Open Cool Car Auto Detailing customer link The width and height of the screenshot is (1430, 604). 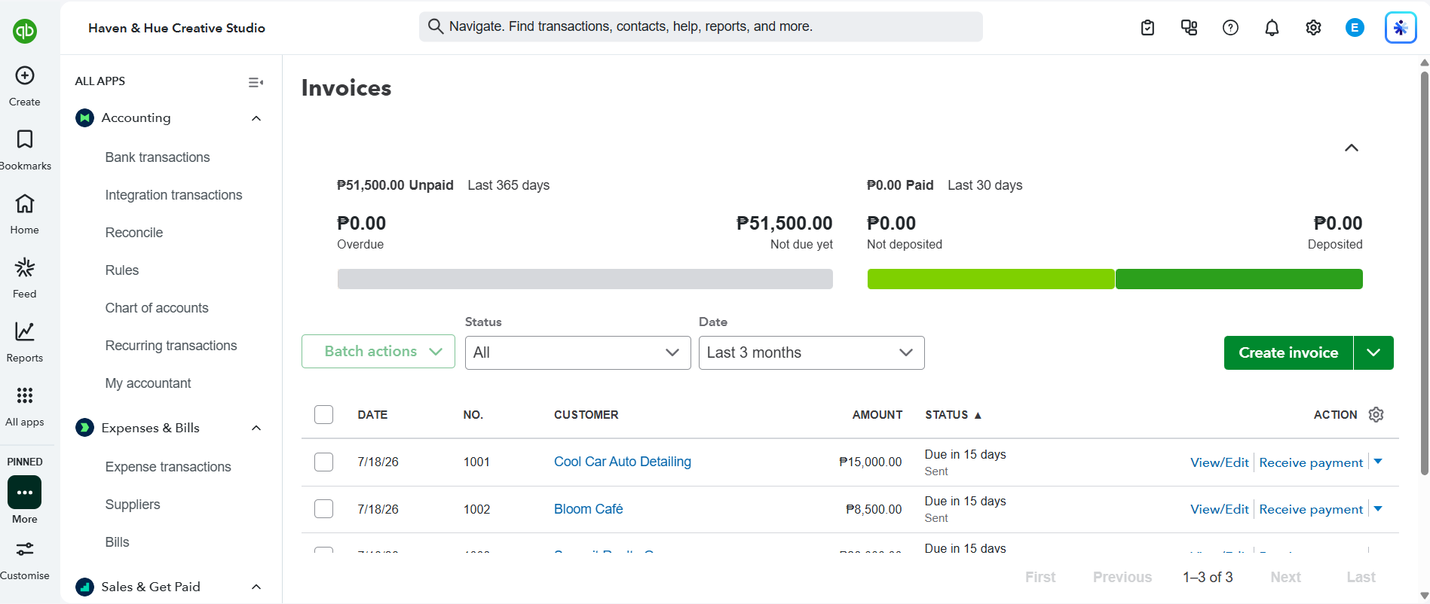point(623,462)
